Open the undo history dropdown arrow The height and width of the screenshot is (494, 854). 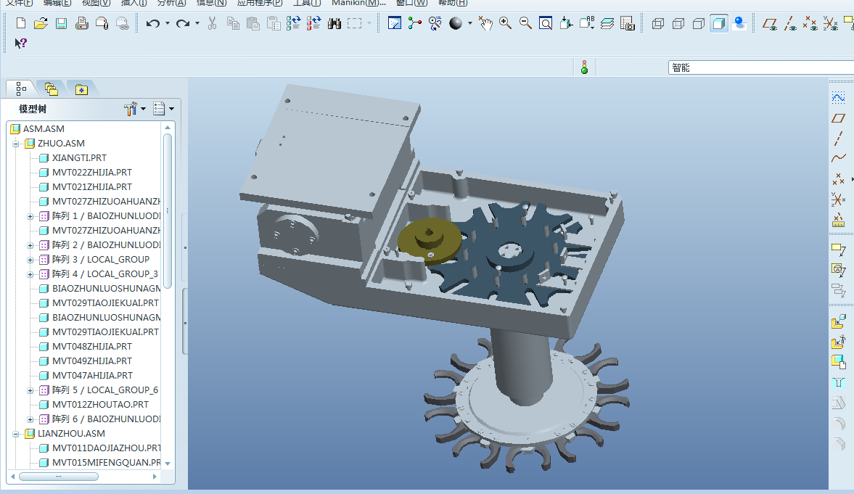pyautogui.click(x=167, y=23)
